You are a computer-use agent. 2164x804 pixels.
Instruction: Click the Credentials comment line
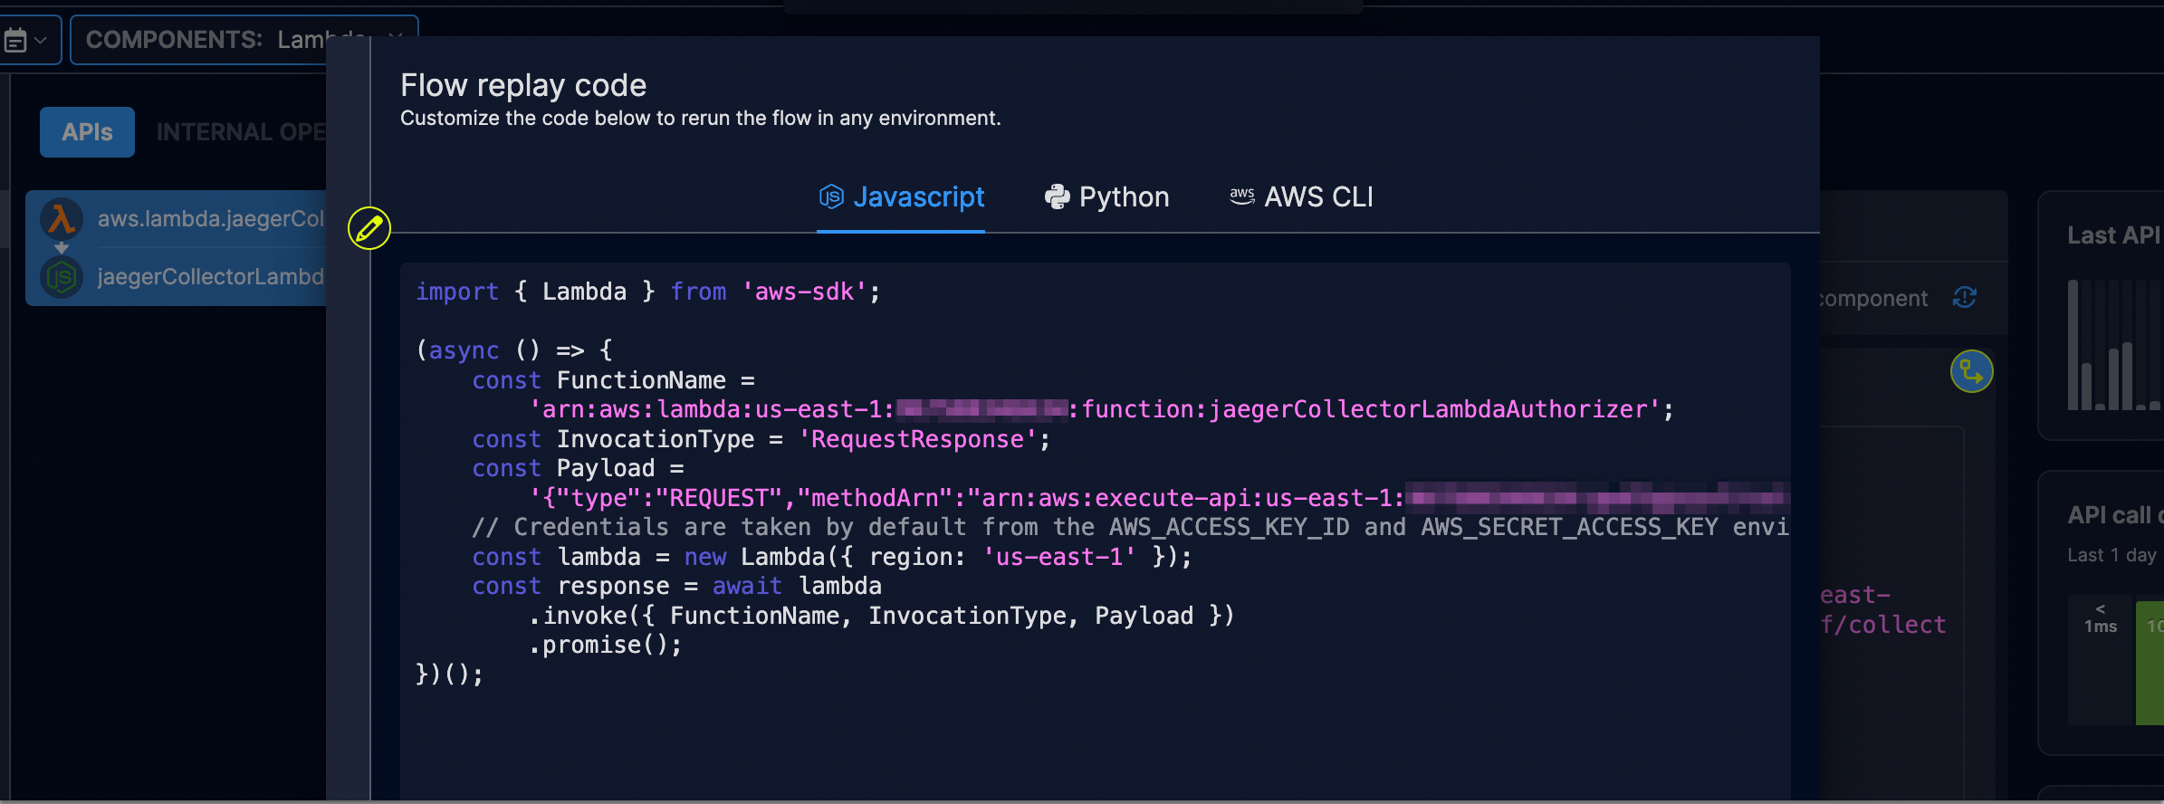point(1130,527)
